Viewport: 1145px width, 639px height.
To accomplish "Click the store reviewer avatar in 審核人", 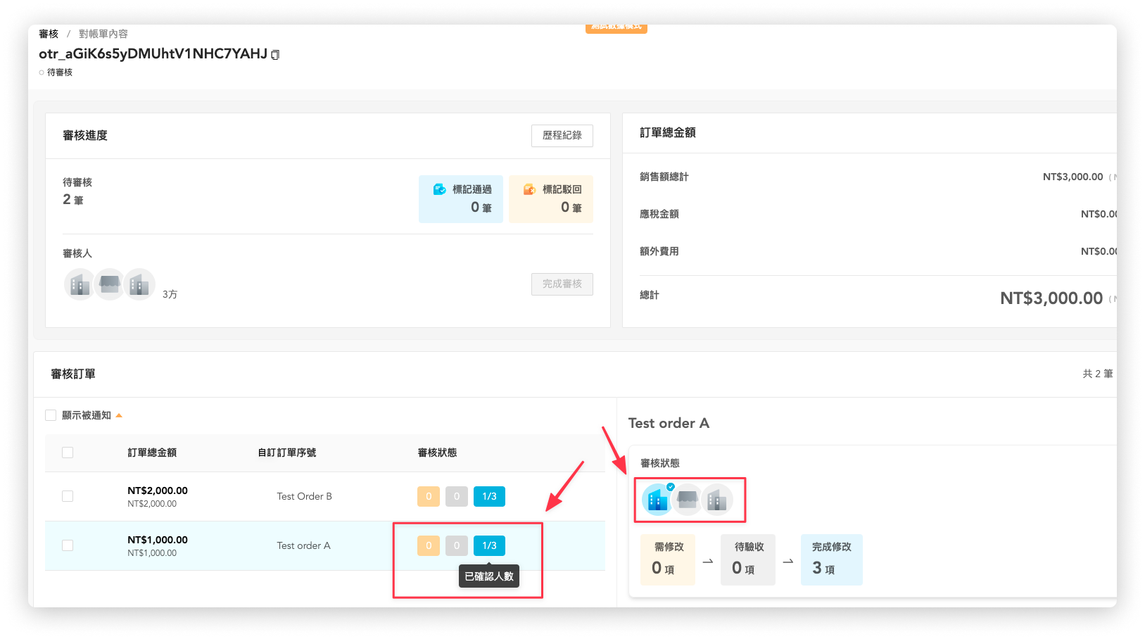I will tap(109, 284).
